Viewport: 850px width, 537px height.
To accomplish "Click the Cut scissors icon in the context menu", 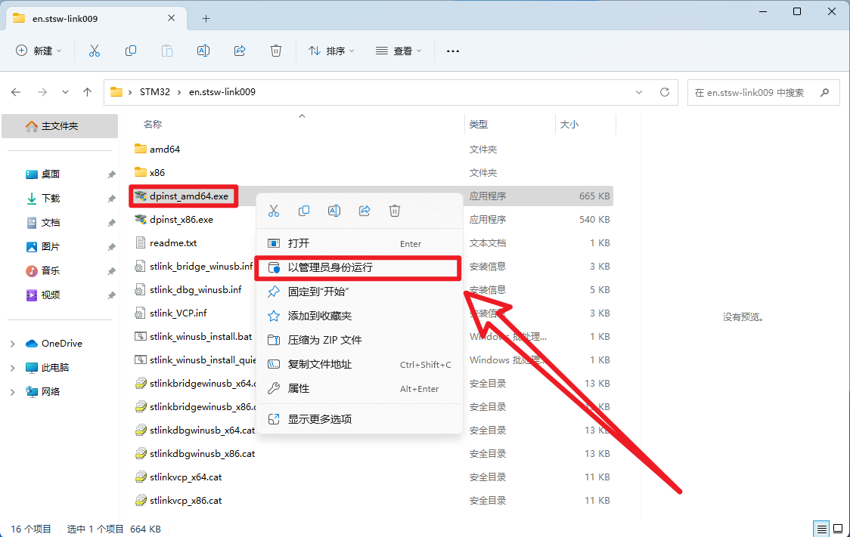I will pos(274,211).
